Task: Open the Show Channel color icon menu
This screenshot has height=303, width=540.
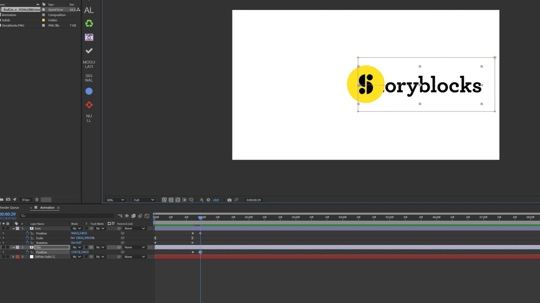Action: coord(201,200)
